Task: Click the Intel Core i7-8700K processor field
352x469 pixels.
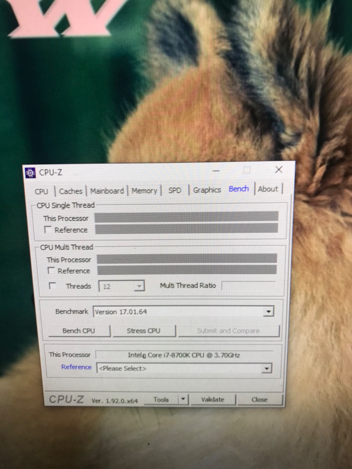Action: click(184, 355)
